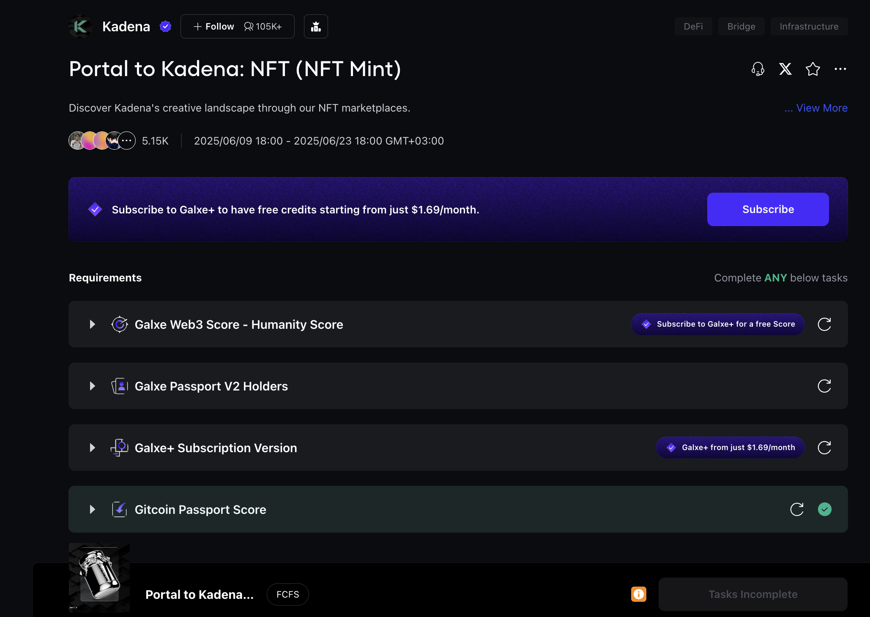Click the Portal to Kadena... reward title
This screenshot has height=617, width=870.
click(200, 594)
